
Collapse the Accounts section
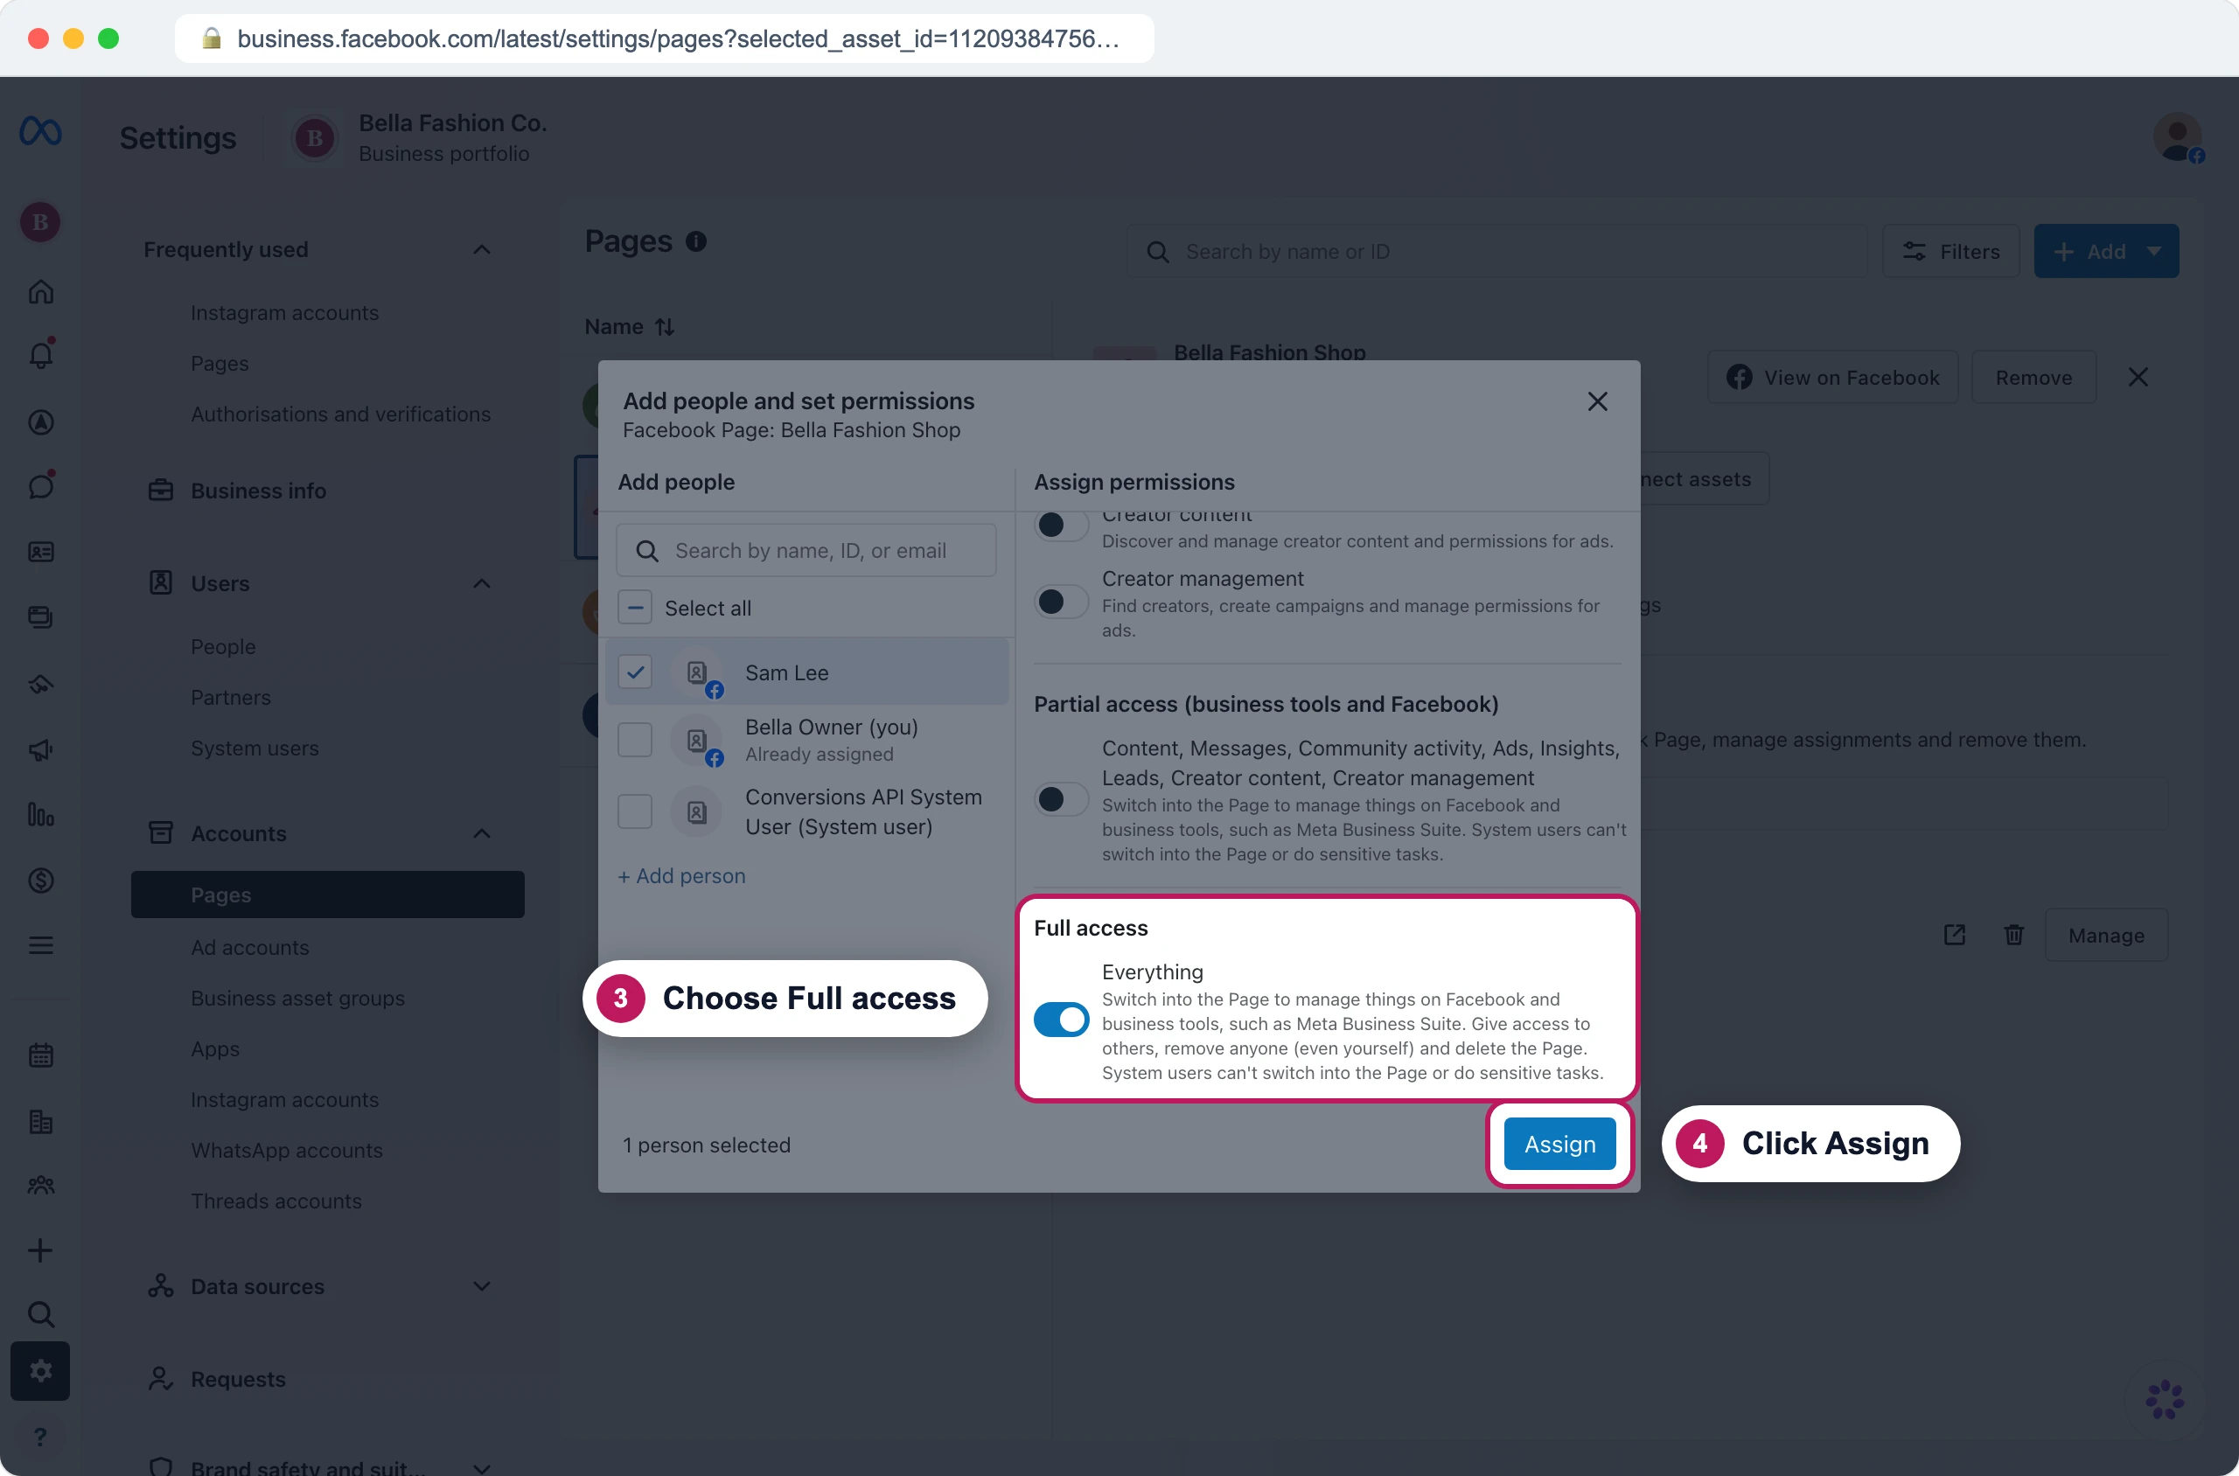point(482,833)
